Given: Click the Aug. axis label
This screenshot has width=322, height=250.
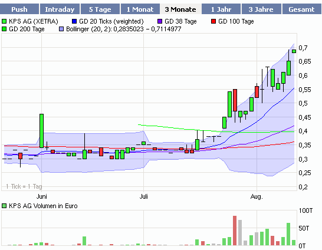Looking at the screenshot, I should (257, 196).
